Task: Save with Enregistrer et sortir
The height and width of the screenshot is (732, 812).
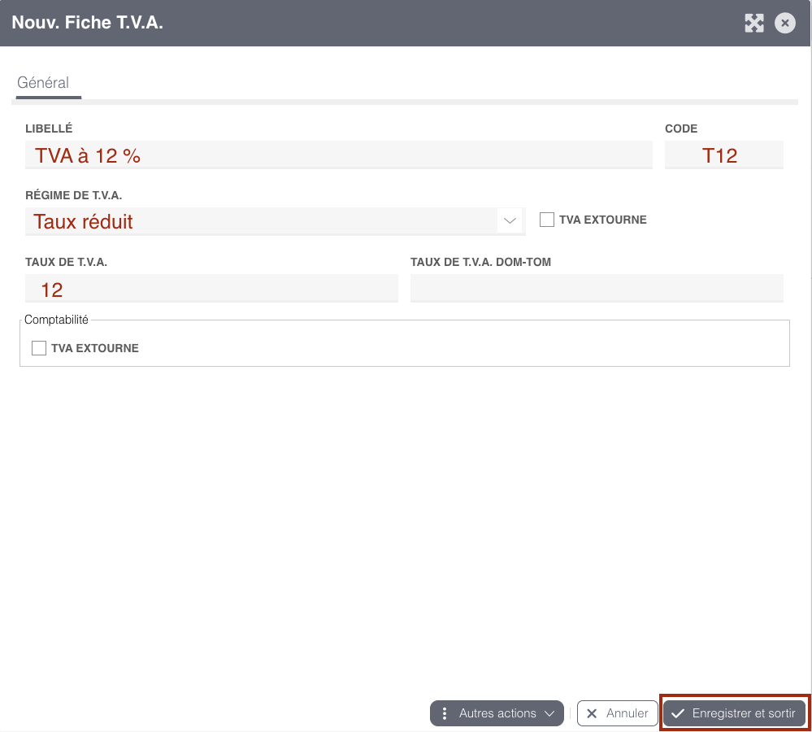Action: pos(735,713)
